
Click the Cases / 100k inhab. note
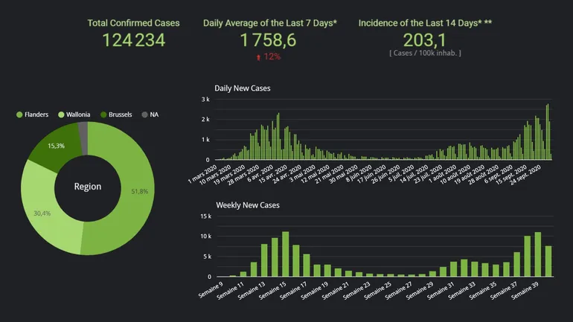tap(425, 53)
